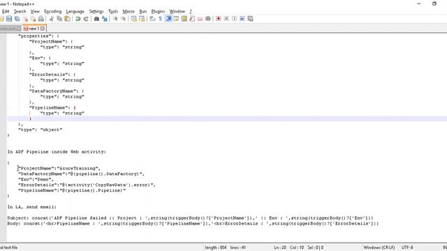This screenshot has height=251, width=447.
Task: Click the line 'In LA, send email:'
Action: click(x=32, y=207)
